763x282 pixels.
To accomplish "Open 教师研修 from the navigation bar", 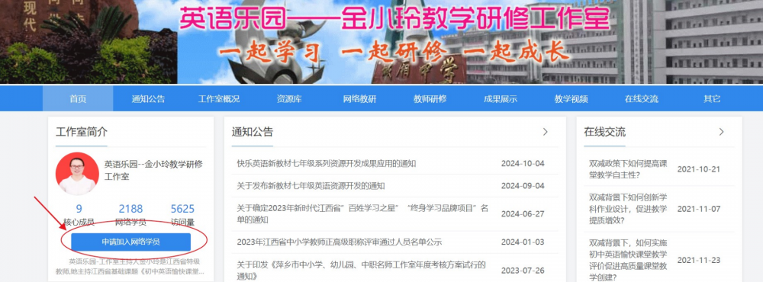I will (430, 99).
